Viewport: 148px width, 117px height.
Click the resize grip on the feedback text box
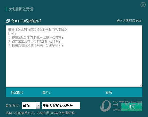tap(141, 85)
